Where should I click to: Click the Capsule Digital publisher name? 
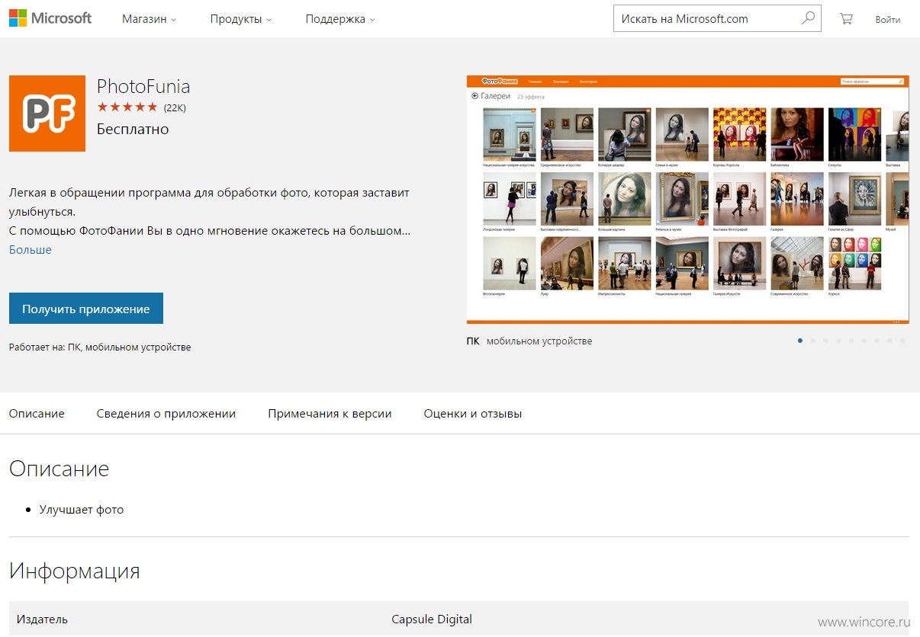point(432,619)
